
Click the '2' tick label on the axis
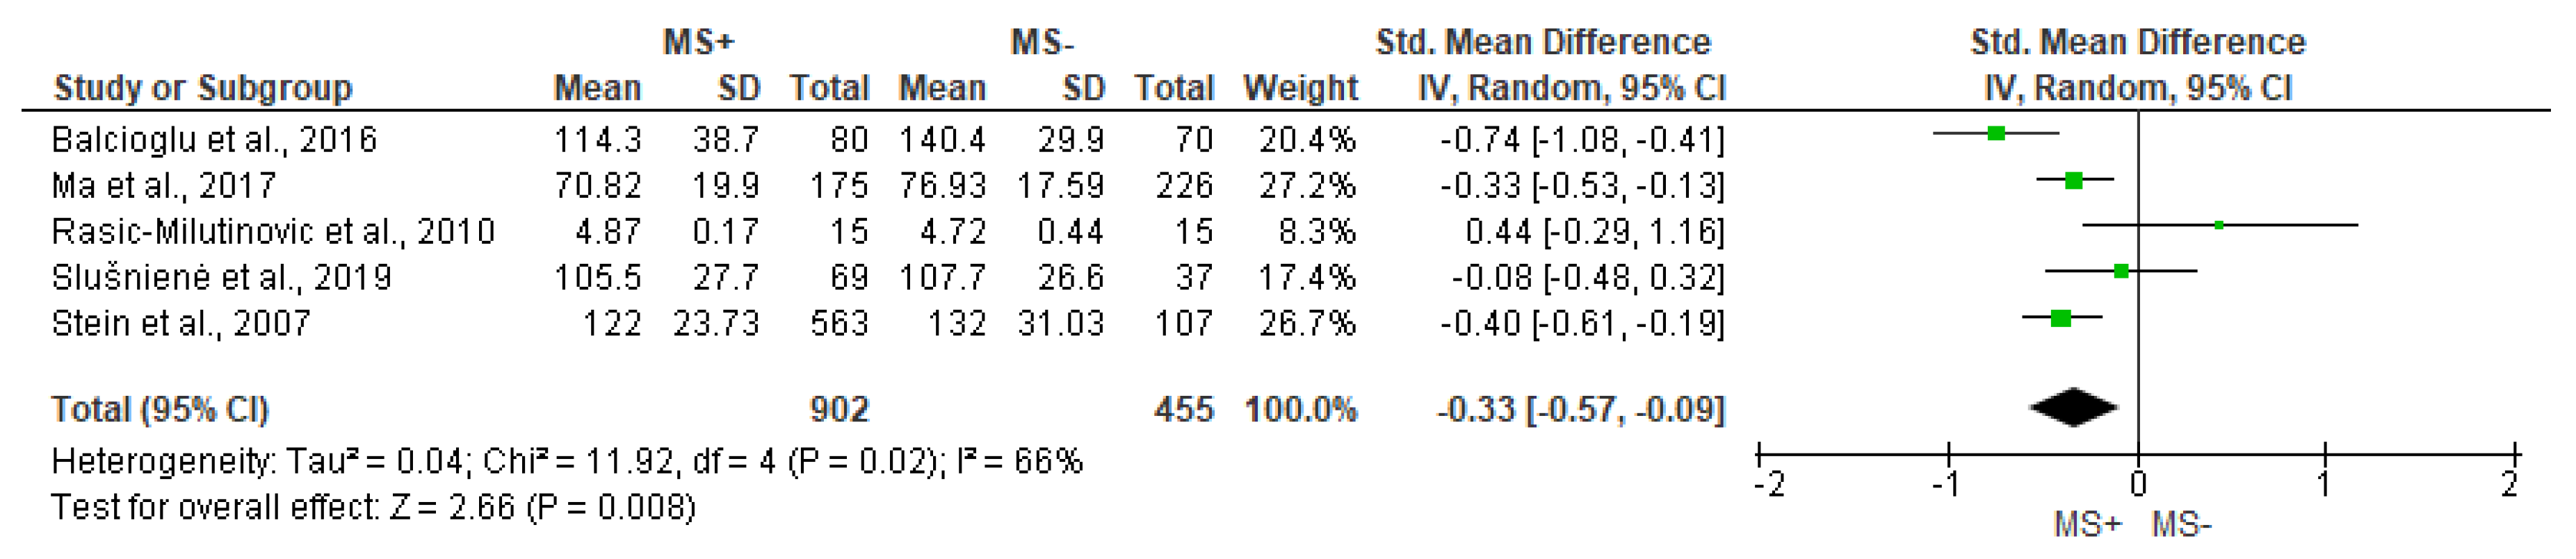tap(2510, 485)
